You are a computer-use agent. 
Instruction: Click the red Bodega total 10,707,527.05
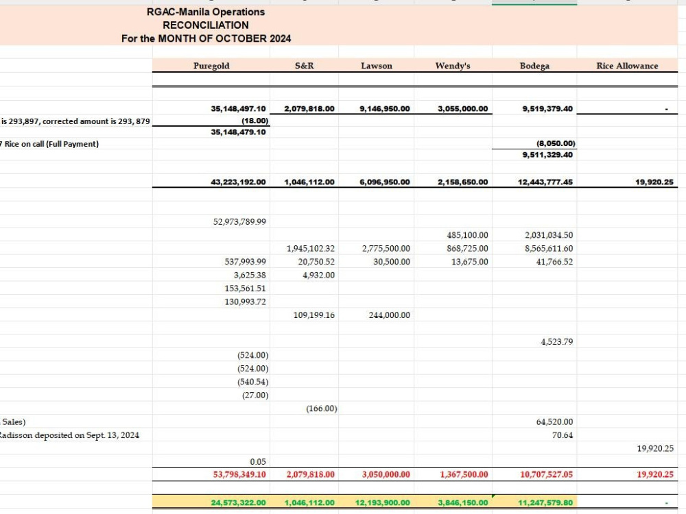tap(547, 475)
